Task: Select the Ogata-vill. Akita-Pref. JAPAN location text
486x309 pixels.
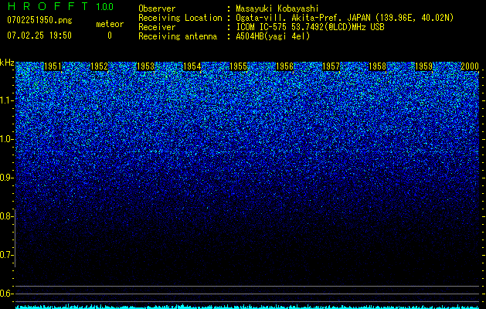Action: coord(345,18)
